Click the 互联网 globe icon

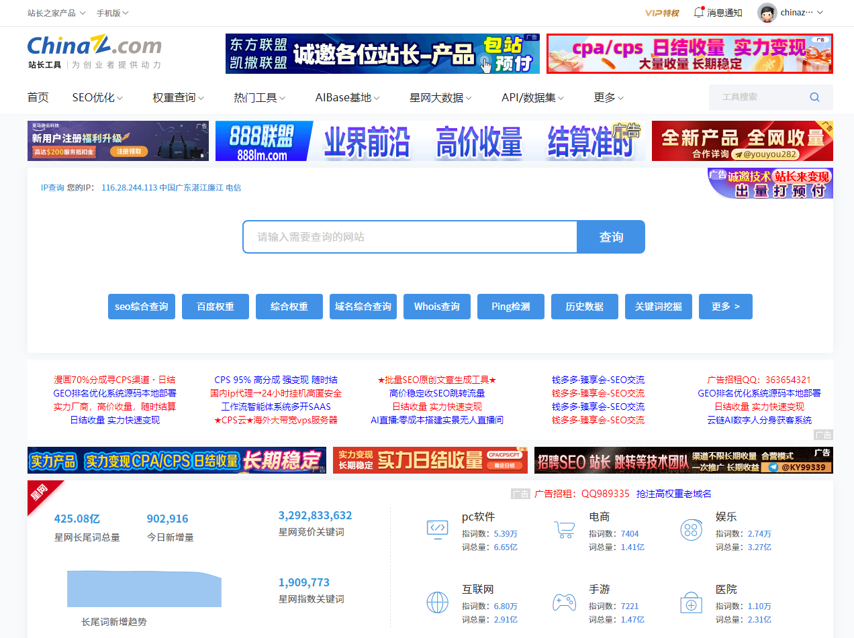tap(437, 602)
